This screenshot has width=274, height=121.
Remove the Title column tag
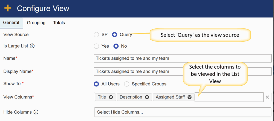pos(111,97)
